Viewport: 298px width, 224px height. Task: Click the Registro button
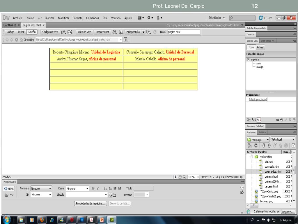pos(288,212)
